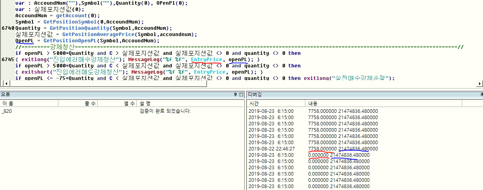This screenshot has height=190, width=483.
Task: Click the 줄 수 column header
Action: (78, 103)
